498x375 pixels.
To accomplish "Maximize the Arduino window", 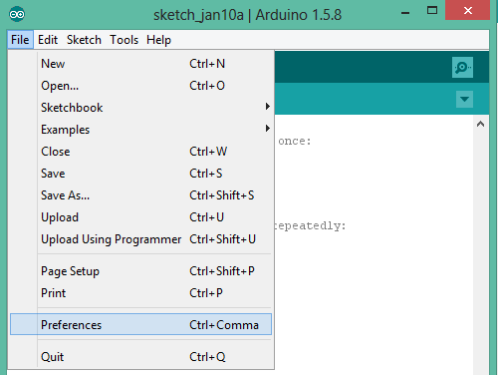I will pos(432,11).
